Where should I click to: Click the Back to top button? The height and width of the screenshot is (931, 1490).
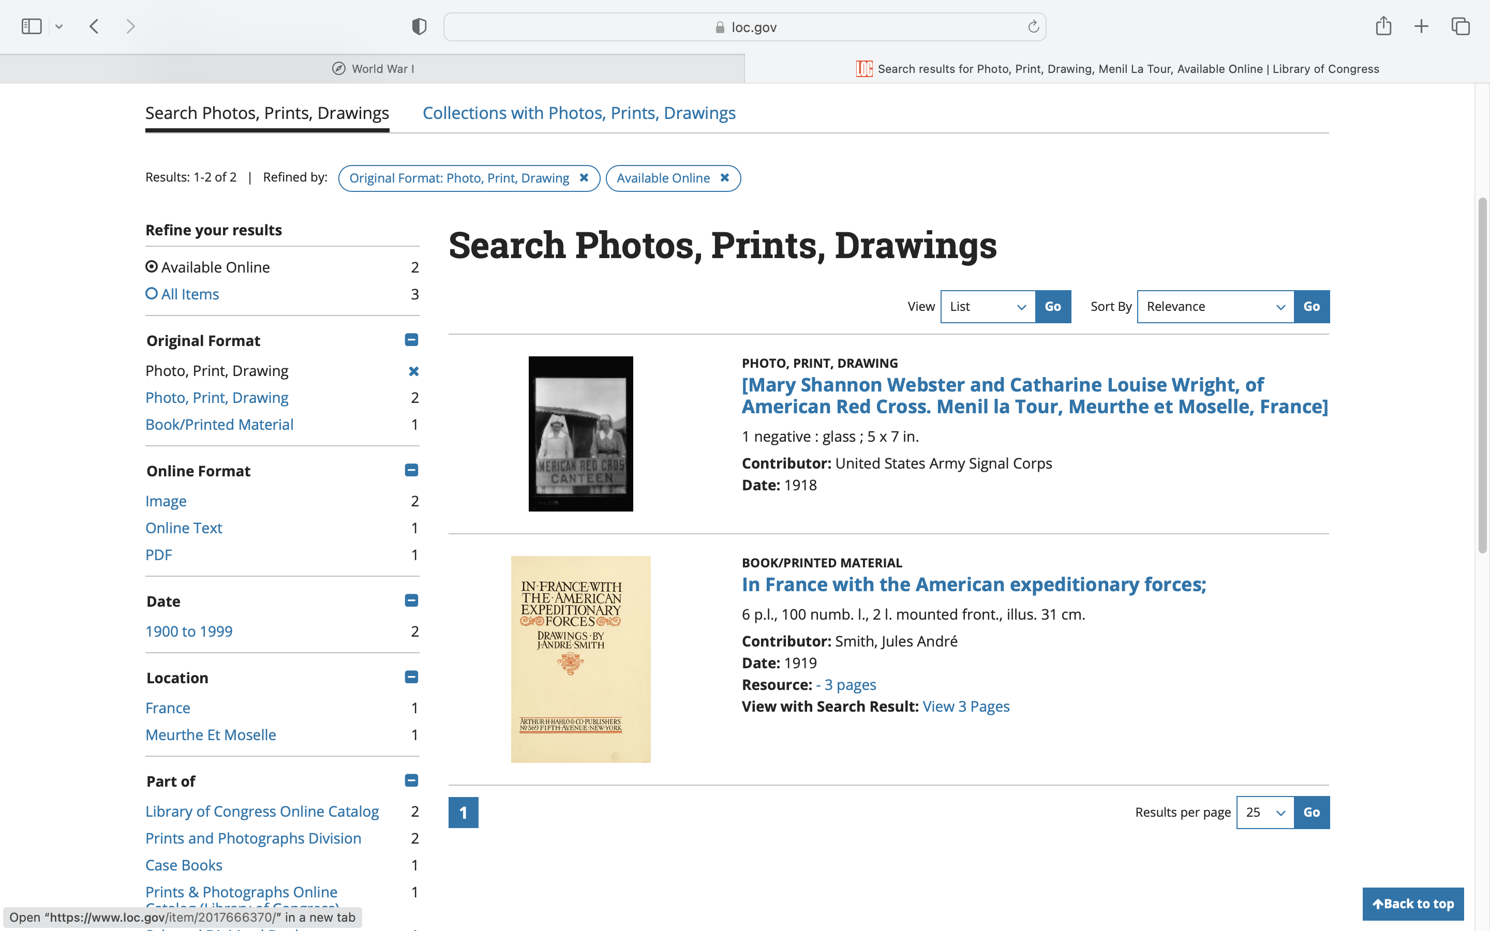point(1412,903)
